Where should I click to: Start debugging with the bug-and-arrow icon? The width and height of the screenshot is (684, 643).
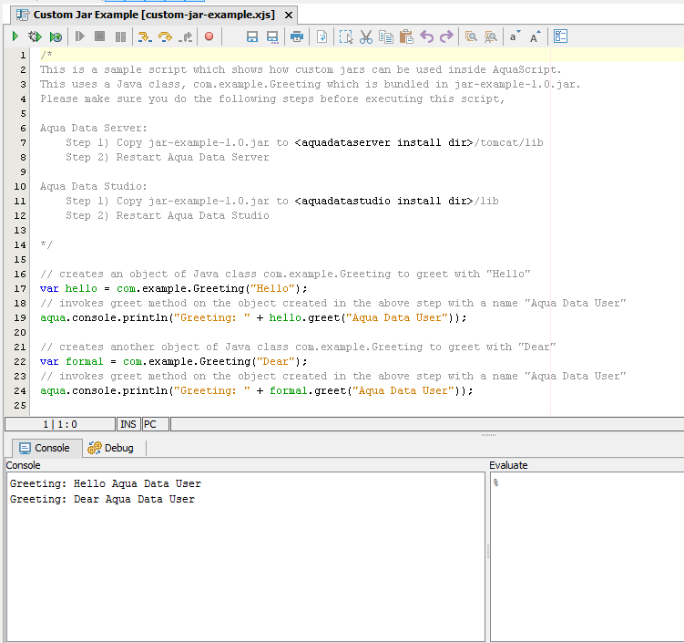coord(35,36)
